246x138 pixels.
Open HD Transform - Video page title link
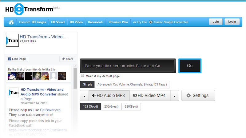click(44, 37)
